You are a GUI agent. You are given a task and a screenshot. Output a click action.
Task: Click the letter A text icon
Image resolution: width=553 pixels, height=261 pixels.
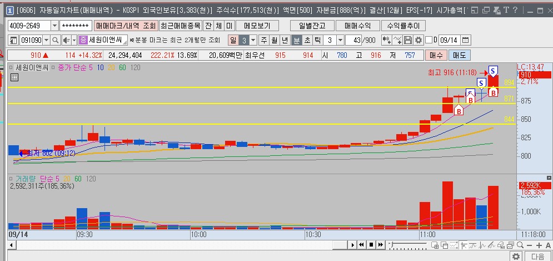pyautogui.click(x=548, y=245)
